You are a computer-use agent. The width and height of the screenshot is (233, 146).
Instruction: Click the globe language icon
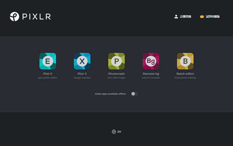(x=114, y=131)
